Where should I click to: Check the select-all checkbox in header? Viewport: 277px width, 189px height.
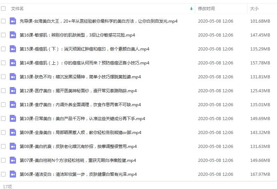tap(3, 8)
